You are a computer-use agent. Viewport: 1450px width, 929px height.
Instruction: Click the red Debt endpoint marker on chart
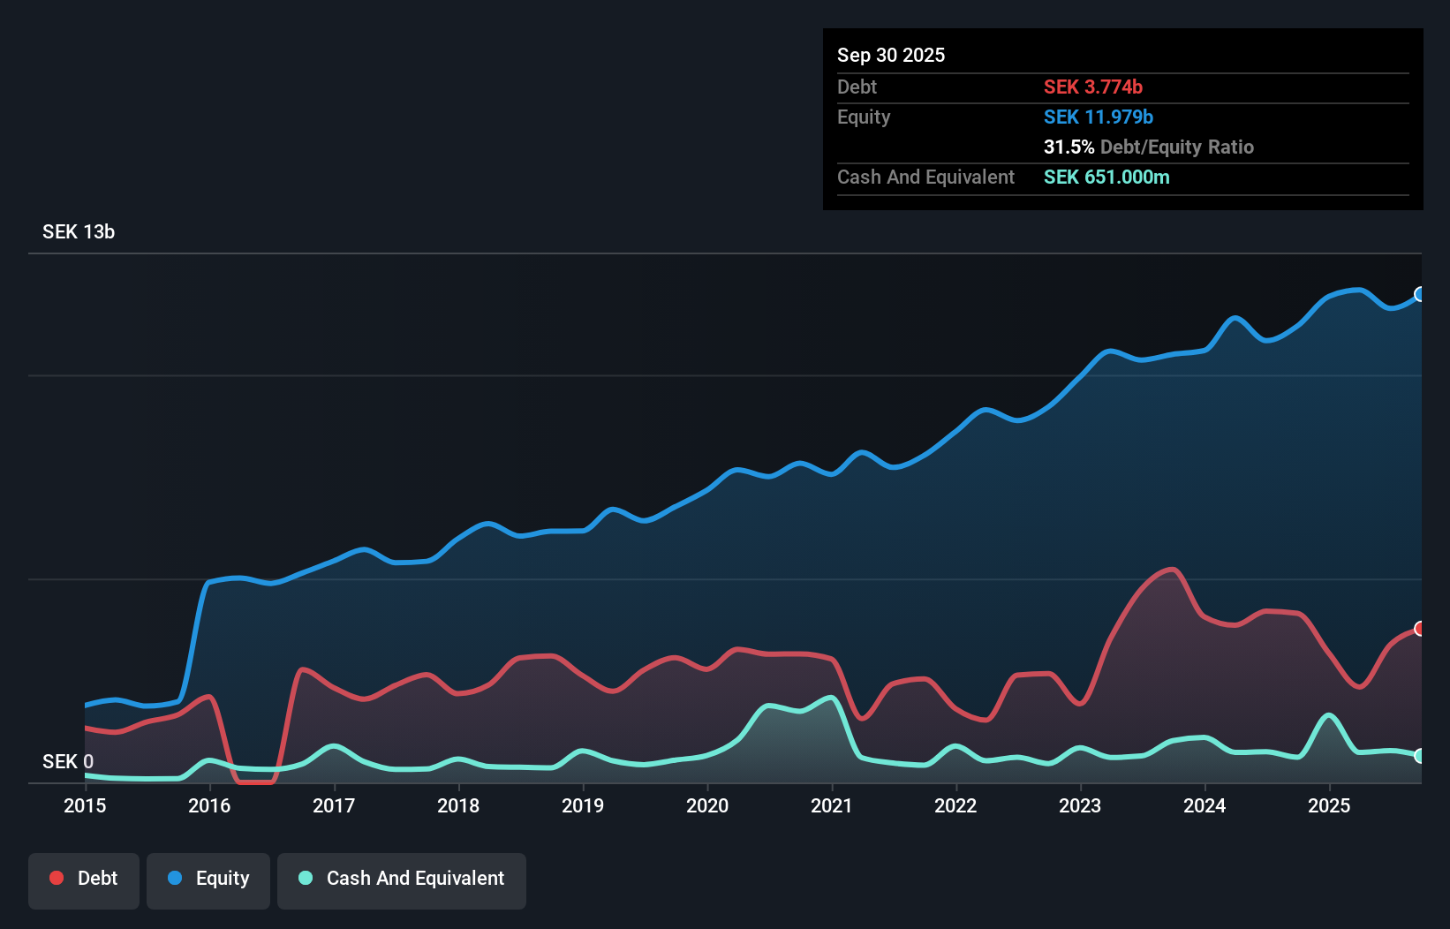click(x=1420, y=629)
